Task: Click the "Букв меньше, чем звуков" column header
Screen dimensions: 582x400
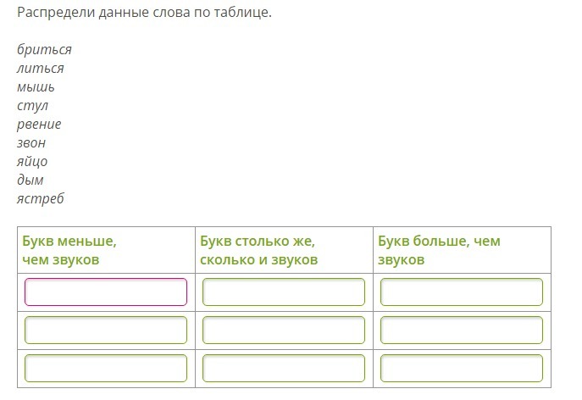Action: (69, 250)
